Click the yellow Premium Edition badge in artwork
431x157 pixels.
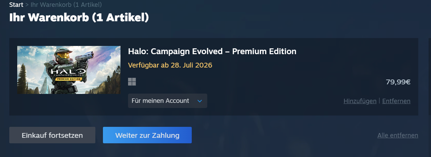point(68,79)
